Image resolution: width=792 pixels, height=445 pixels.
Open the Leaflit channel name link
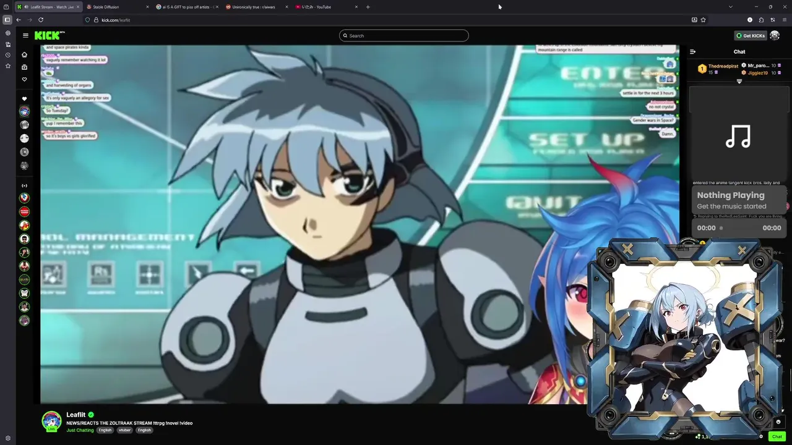76,415
